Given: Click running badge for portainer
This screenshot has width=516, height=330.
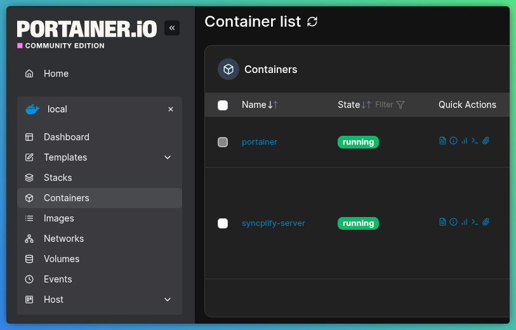Looking at the screenshot, I should [x=358, y=142].
